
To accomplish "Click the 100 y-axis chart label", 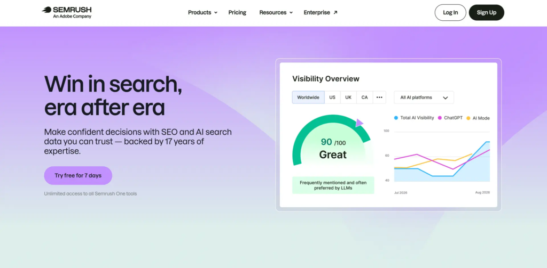I will point(386,131).
